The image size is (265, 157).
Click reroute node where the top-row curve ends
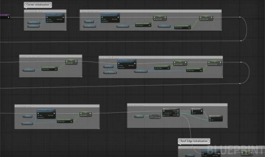pos(241,41)
